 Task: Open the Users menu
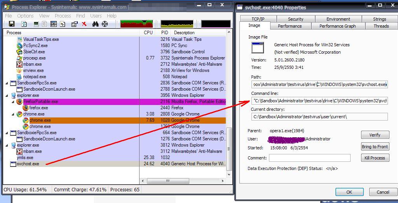96,16
